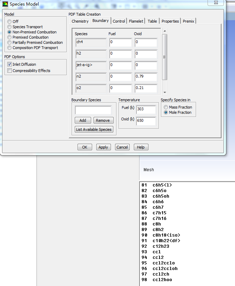Click the Fuel temperature field
235x286 pixels.
tap(146, 110)
